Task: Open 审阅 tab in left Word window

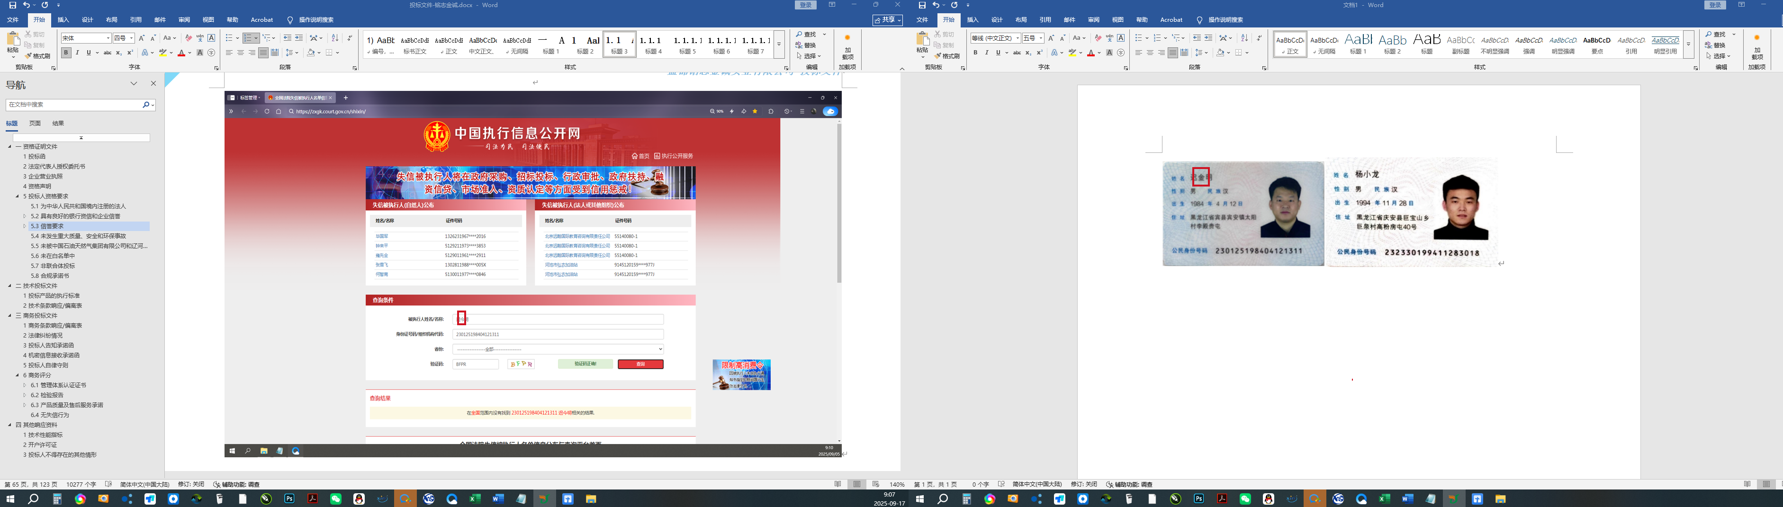Action: point(184,20)
